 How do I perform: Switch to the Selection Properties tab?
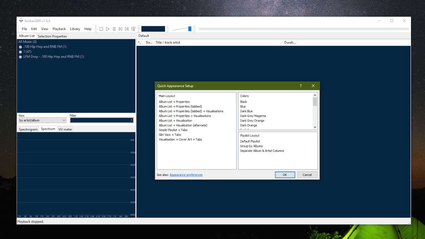pos(52,36)
